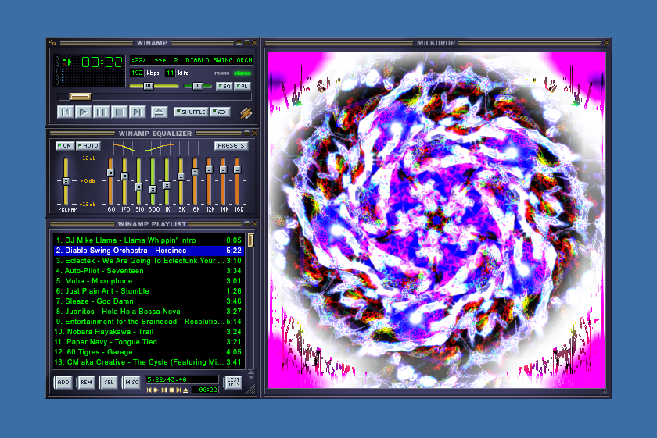Click the playlist scrollbar handle
657x438 pixels.
[x=250, y=240]
